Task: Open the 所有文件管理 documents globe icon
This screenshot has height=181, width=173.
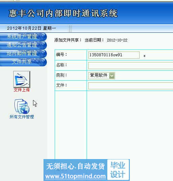Action: pos(22,106)
